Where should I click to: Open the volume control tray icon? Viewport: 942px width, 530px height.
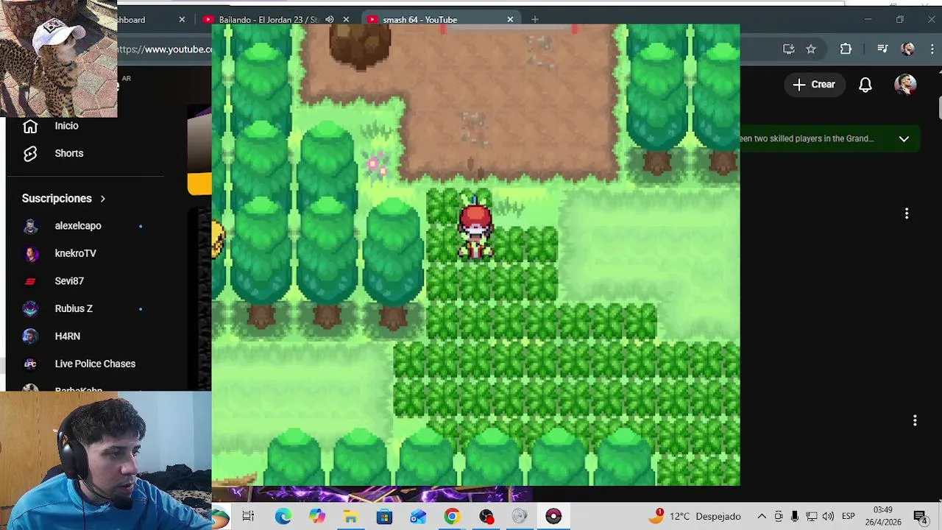tap(829, 517)
